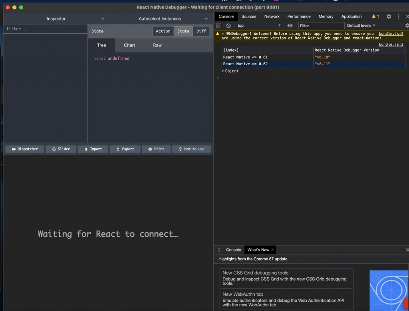Open the drawer three-dot menu beside Console
This screenshot has height=311, width=409.
(219, 250)
